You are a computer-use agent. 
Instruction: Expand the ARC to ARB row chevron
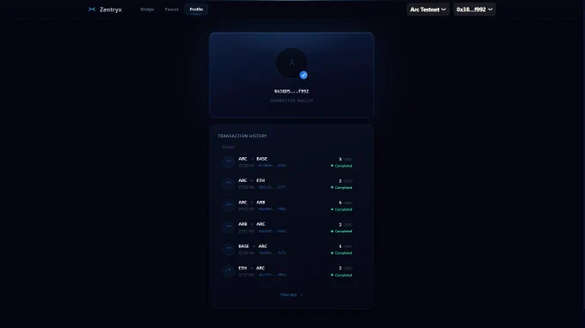pyautogui.click(x=359, y=205)
